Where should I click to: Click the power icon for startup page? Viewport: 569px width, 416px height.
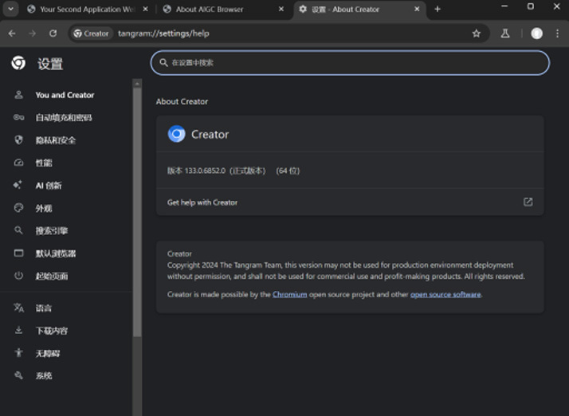[18, 276]
